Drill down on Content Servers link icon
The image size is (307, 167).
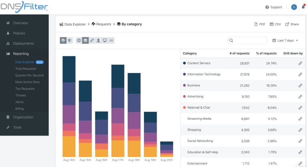coord(300,63)
